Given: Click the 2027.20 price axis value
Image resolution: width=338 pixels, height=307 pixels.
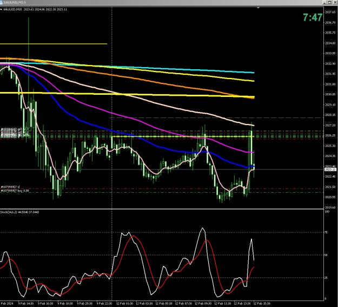Looking at the screenshot, I should [330, 125].
